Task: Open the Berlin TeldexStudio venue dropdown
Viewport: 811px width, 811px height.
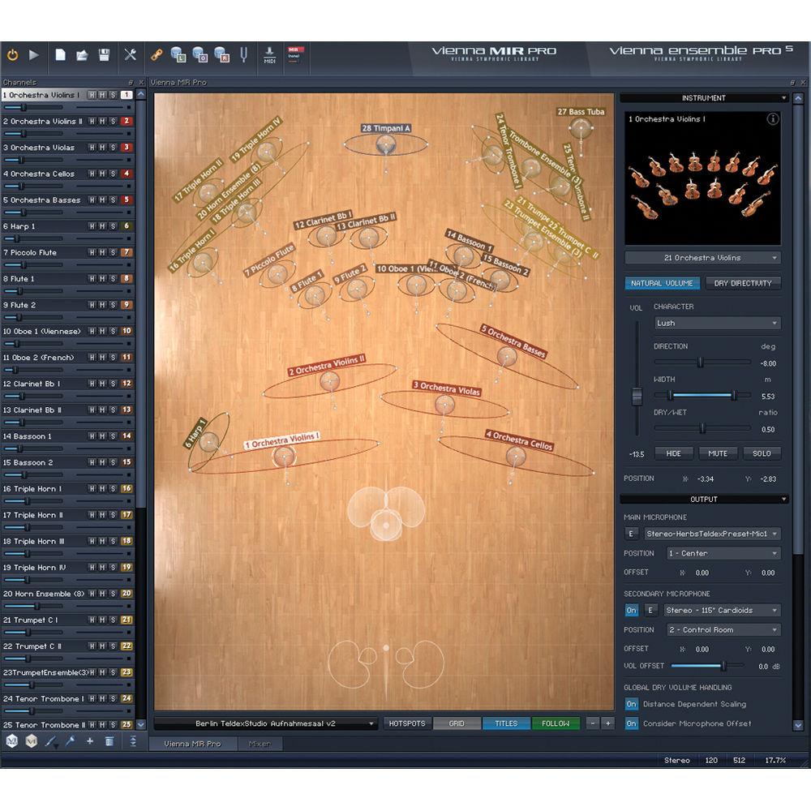Action: (265, 723)
